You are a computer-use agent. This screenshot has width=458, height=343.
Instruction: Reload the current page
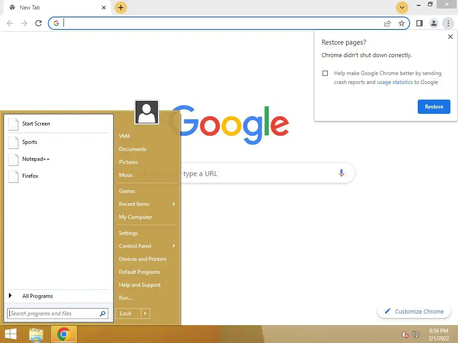pyautogui.click(x=38, y=23)
